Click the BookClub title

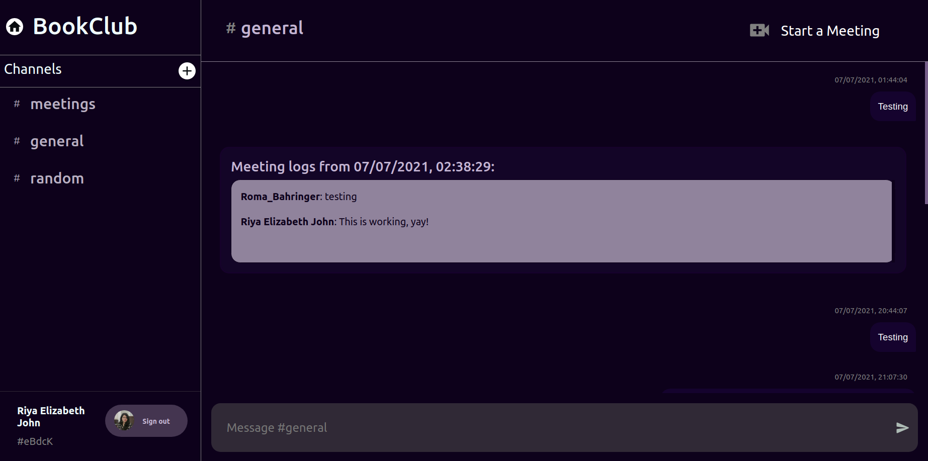click(85, 26)
